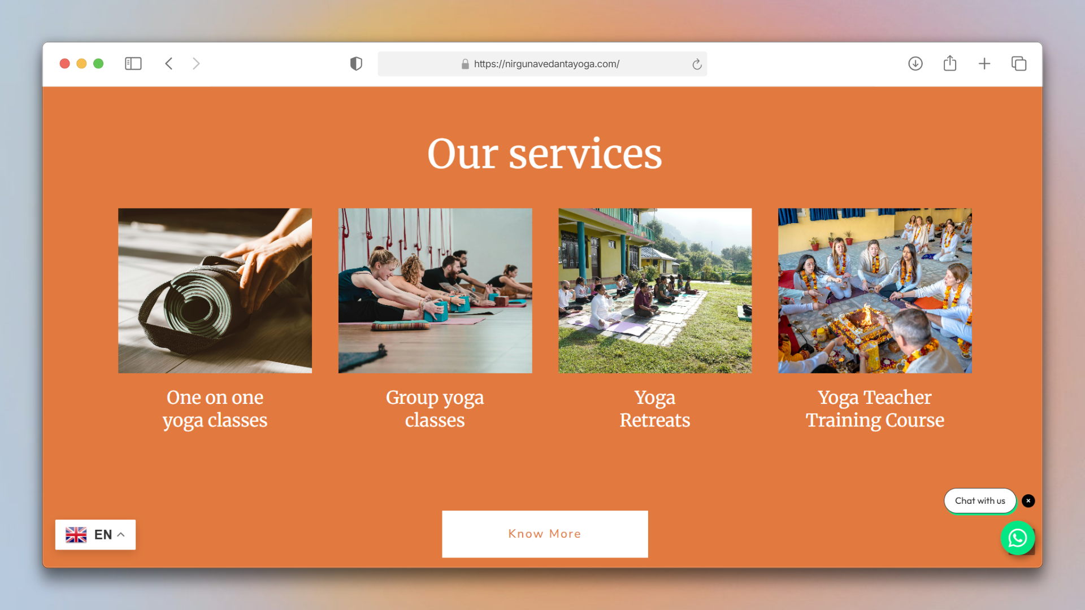Show the downloads list
Image resolution: width=1085 pixels, height=610 pixels.
[x=915, y=64]
